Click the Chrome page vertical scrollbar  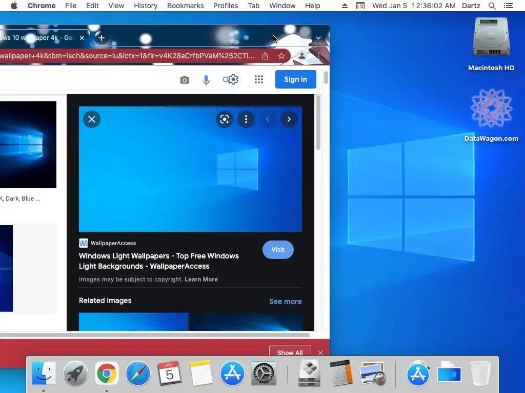coord(326,78)
